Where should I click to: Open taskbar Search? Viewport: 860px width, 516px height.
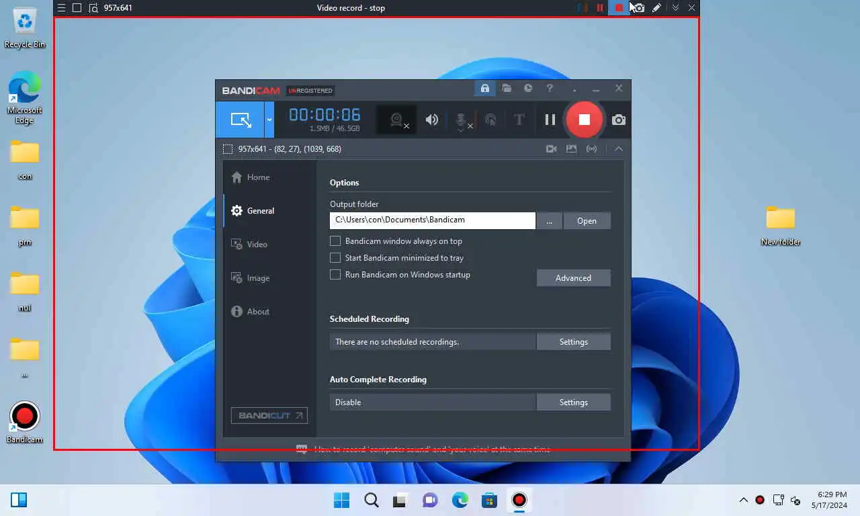click(372, 500)
